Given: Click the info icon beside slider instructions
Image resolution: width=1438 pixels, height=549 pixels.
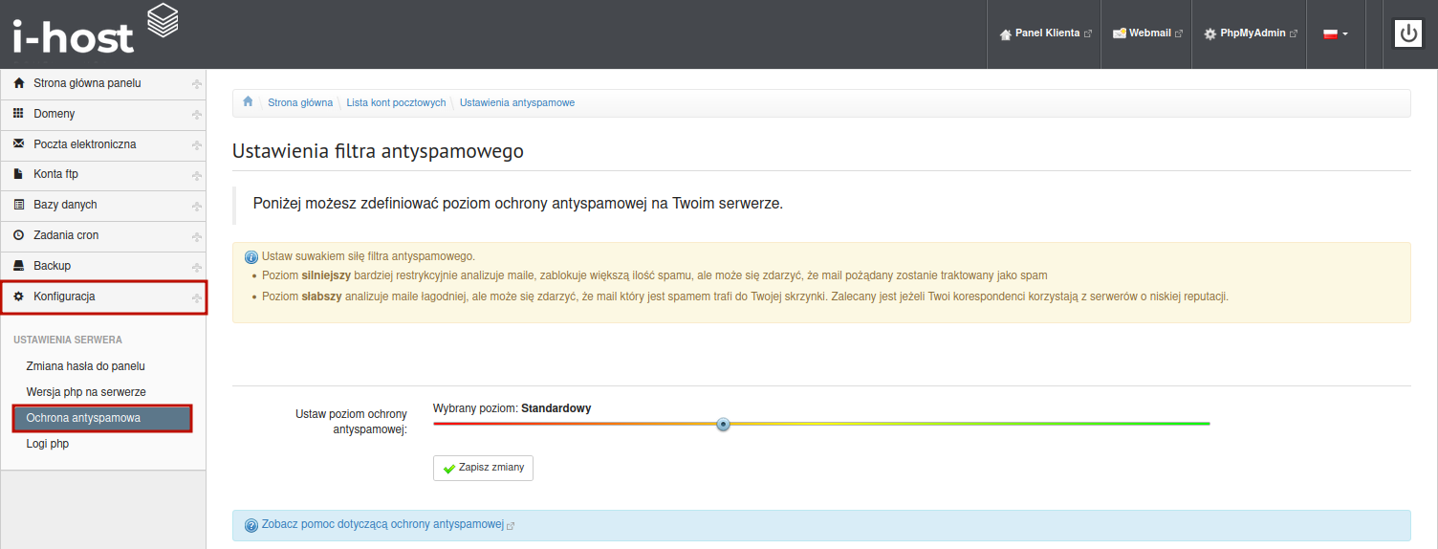Looking at the screenshot, I should tap(251, 257).
